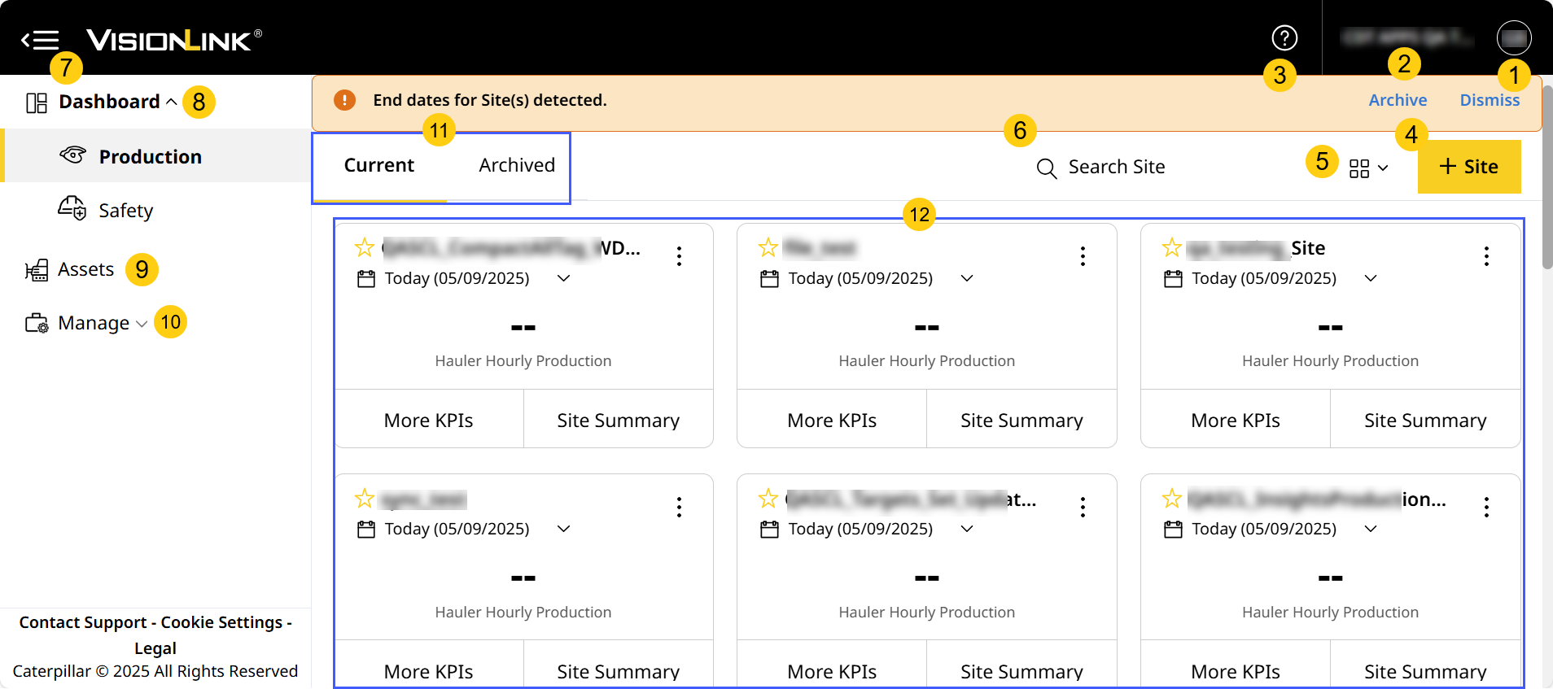Open date dropdown on first site card
Image resolution: width=1553 pixels, height=689 pixels.
click(x=563, y=279)
